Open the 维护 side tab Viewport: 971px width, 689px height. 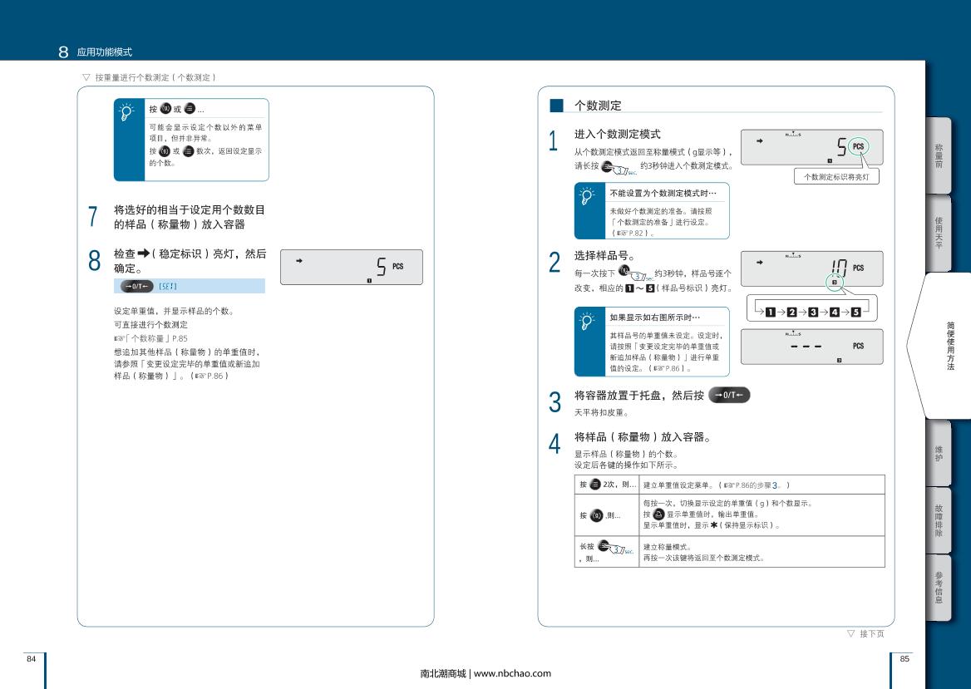(x=939, y=453)
